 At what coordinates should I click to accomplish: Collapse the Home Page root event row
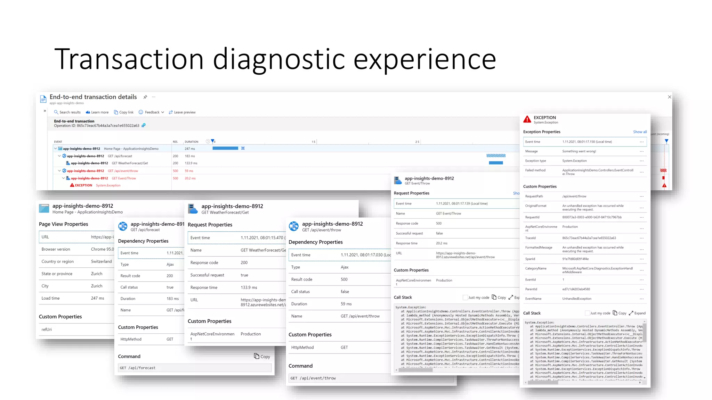tap(55, 149)
